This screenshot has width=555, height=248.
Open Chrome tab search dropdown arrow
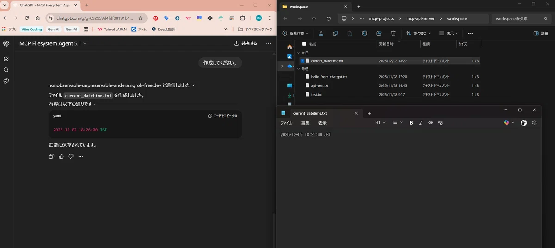(x=5, y=5)
